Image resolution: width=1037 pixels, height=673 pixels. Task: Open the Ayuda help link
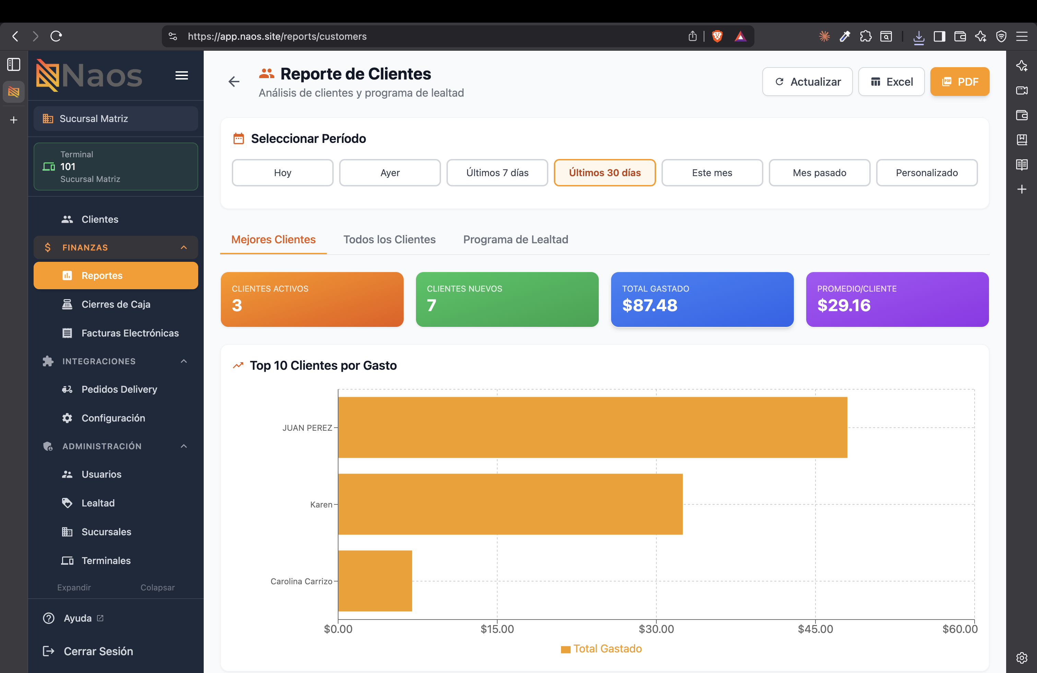[x=73, y=618]
